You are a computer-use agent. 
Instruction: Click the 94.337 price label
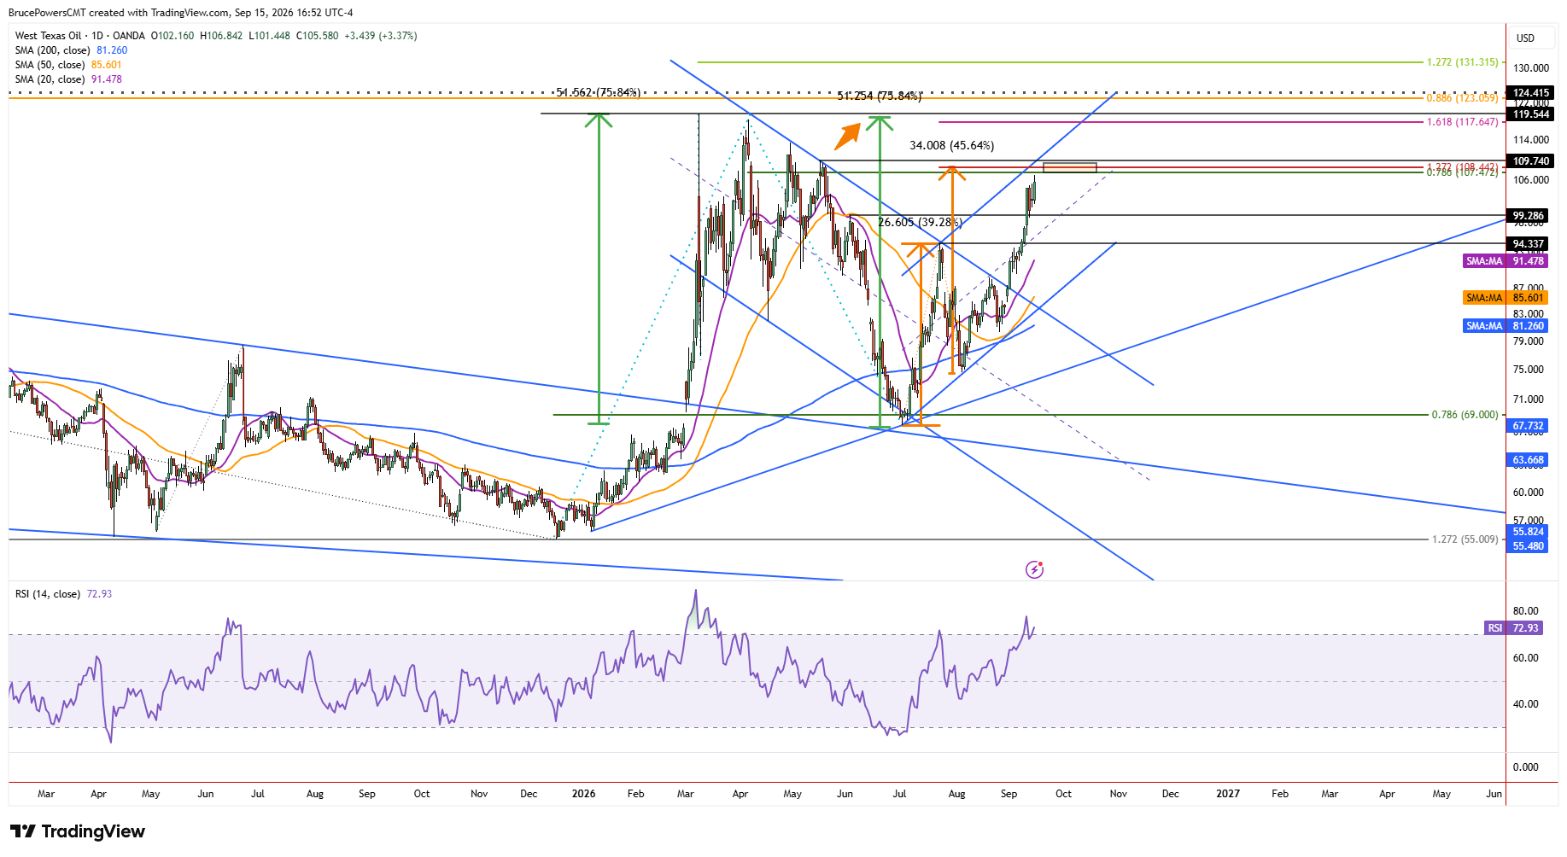(1528, 244)
